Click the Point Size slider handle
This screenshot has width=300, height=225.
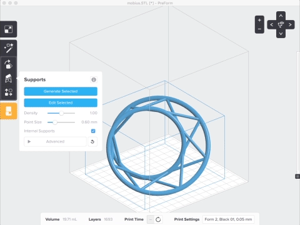pyautogui.click(x=55, y=122)
